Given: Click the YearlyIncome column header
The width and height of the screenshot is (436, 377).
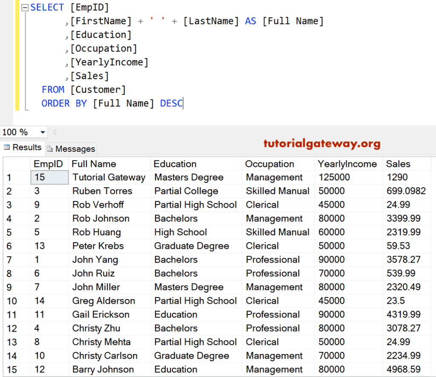Looking at the screenshot, I should coord(347,164).
